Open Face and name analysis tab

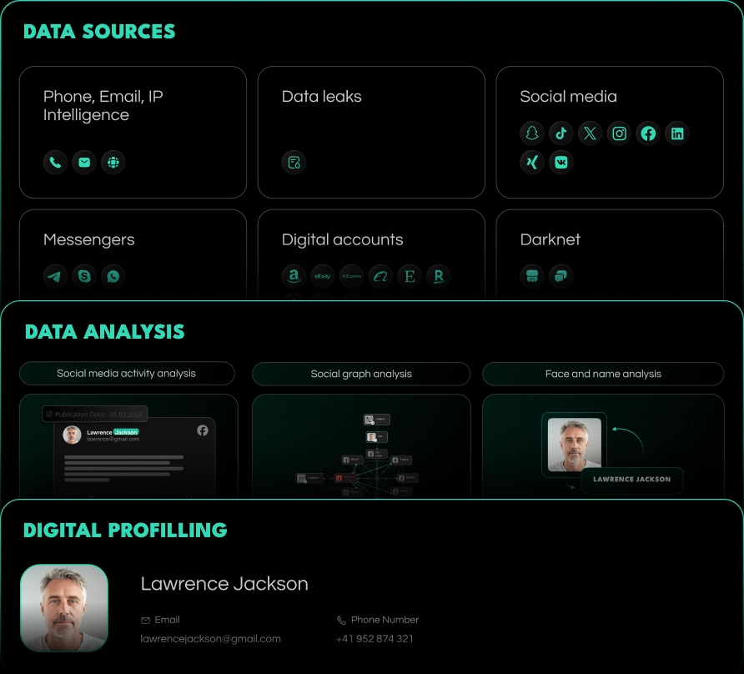click(x=603, y=374)
